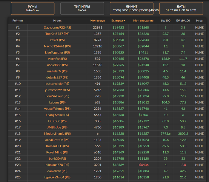Sort by Мат. ожидание column header
This screenshot has height=182, width=209.
143,21
